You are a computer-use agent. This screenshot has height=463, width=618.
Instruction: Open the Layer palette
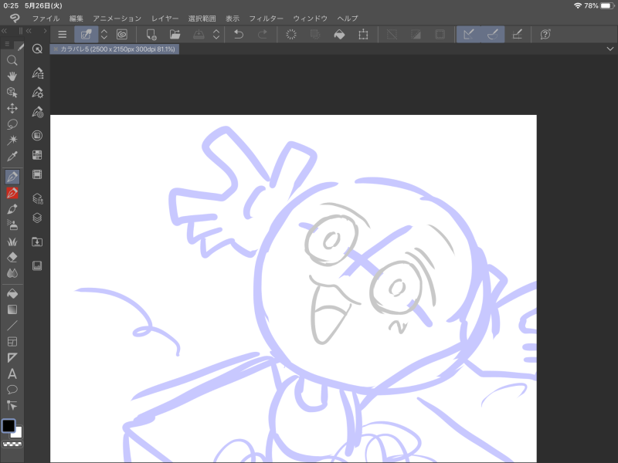(x=37, y=218)
